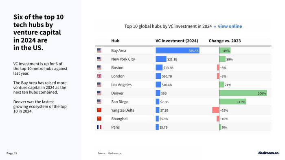This screenshot has height=160, width=285.
Task: Click the US flag beside Denver
Action: [99, 93]
